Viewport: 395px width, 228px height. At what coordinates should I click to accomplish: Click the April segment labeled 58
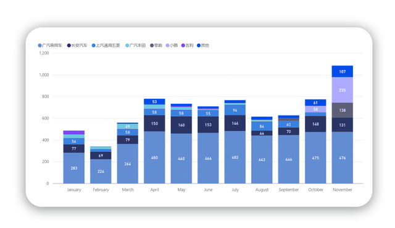click(154, 112)
